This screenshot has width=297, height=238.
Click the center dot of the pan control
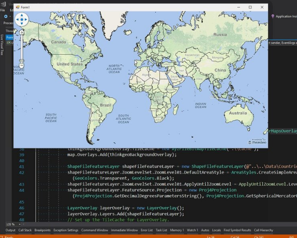(22, 19)
